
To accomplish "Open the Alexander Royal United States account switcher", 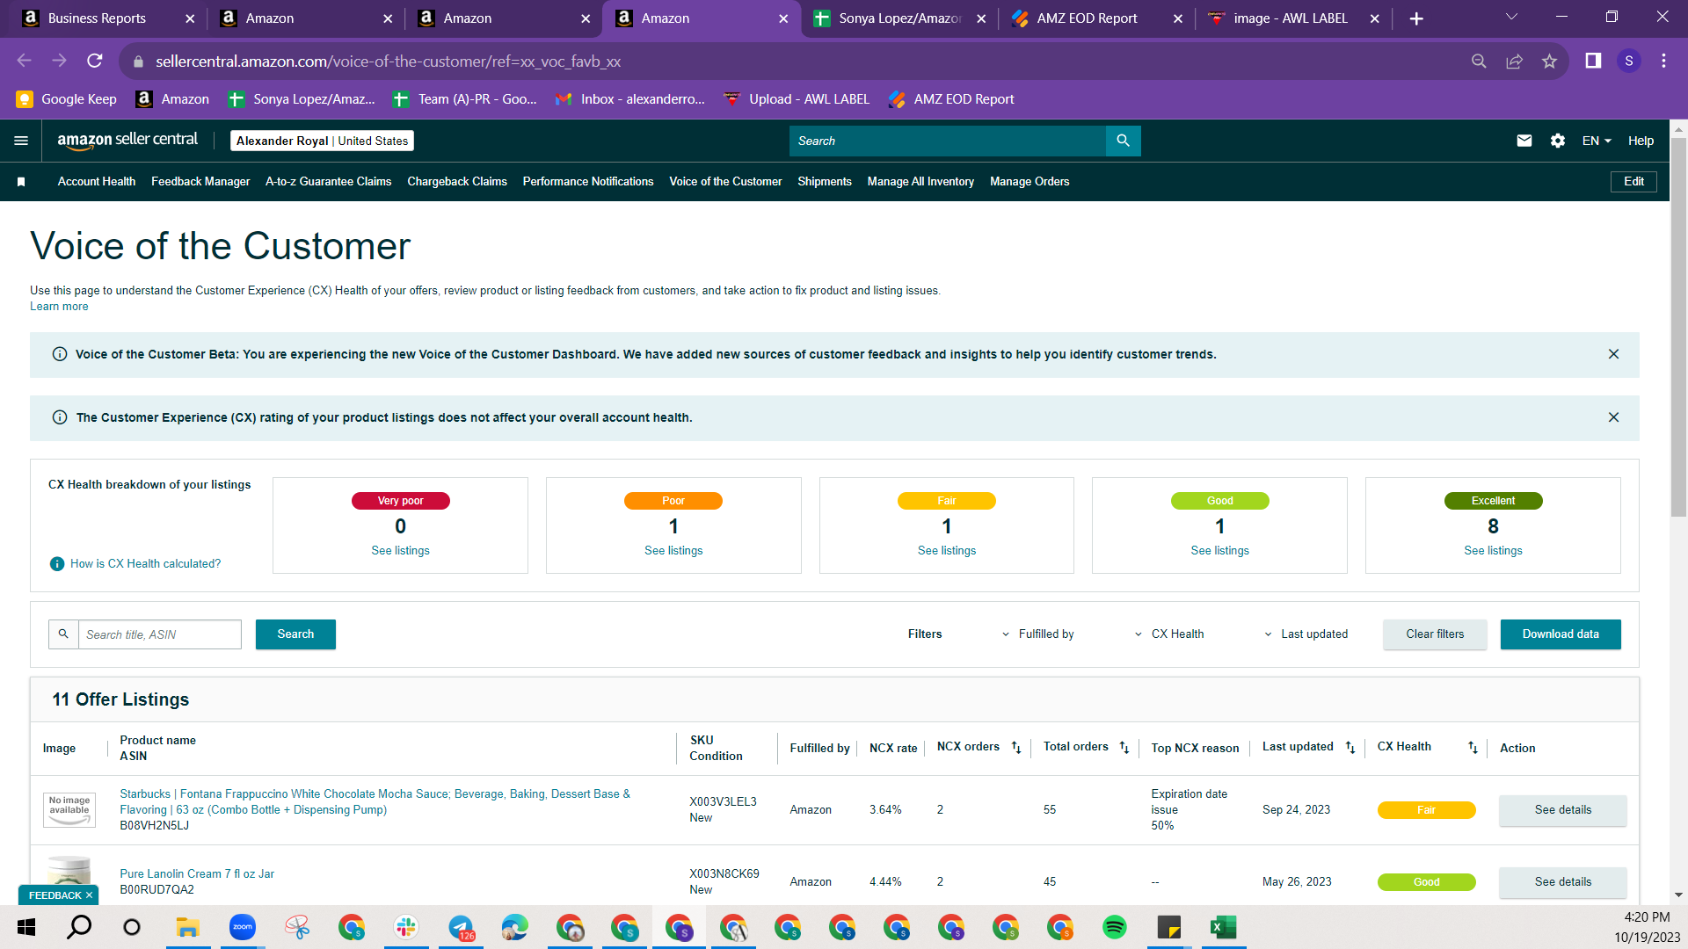I will coord(322,141).
